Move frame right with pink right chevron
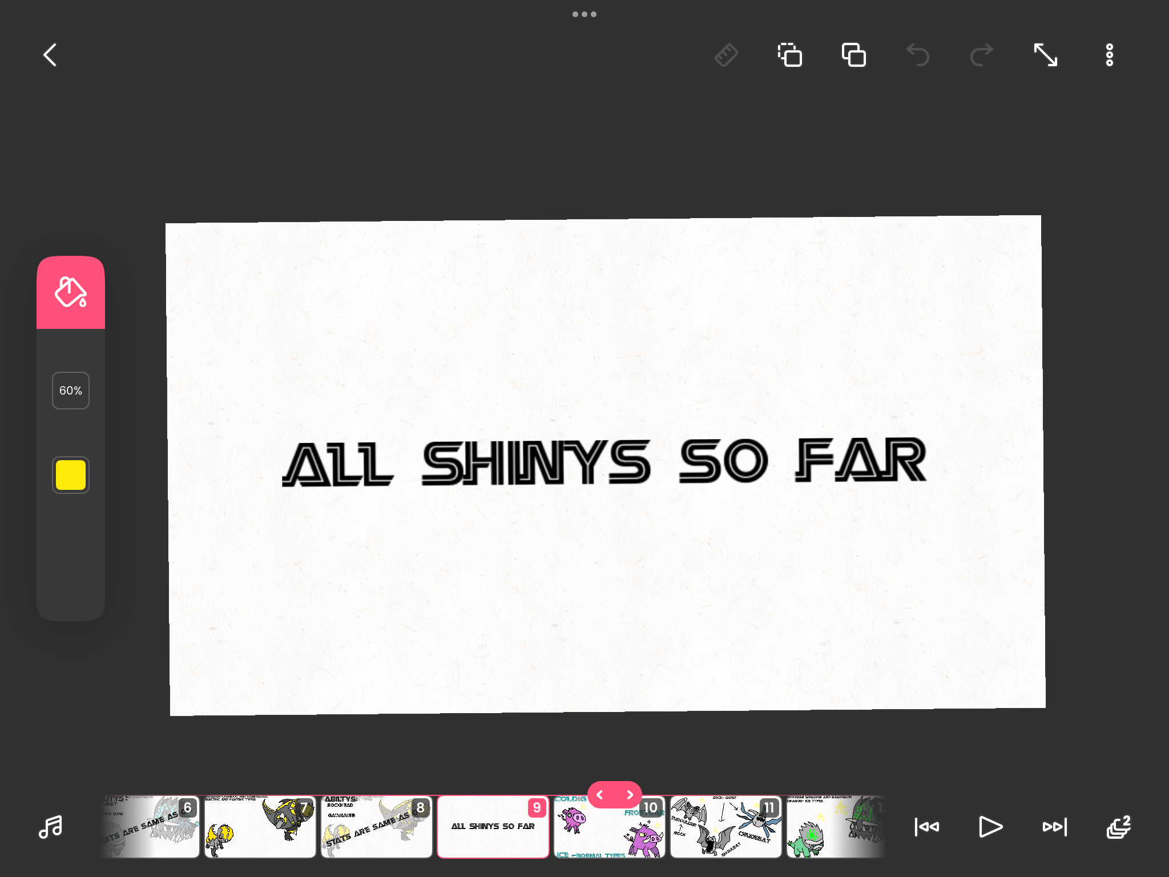 point(630,795)
